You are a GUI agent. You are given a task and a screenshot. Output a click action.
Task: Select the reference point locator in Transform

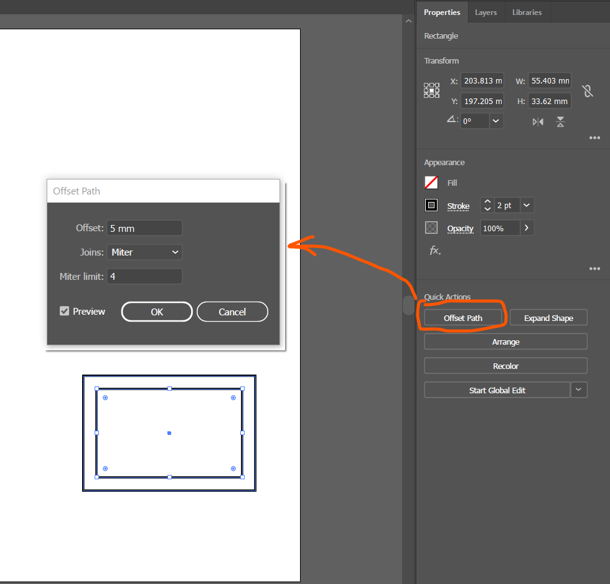coord(431,90)
